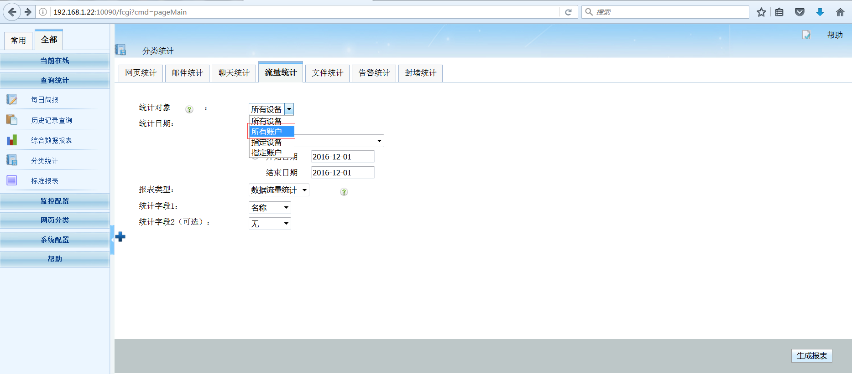This screenshot has width=852, height=374.
Task: Click the comprehensive data report chart icon
Action: click(x=12, y=140)
